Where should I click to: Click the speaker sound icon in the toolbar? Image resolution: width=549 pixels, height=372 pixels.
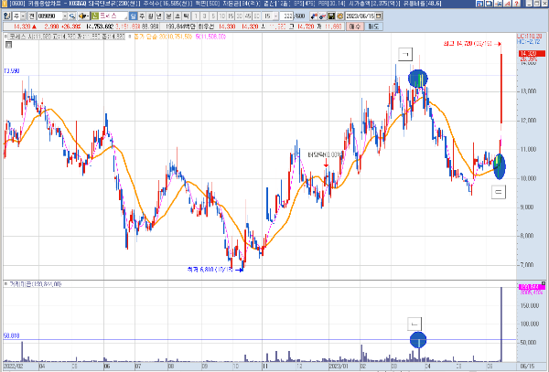(83, 16)
